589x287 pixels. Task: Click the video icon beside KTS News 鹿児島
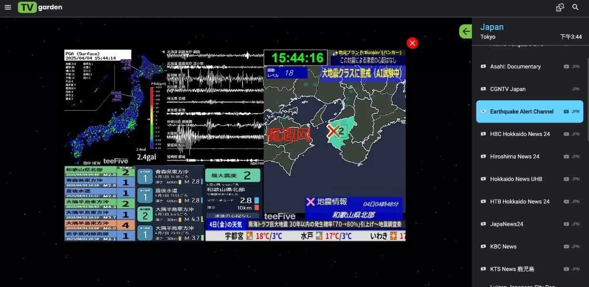[566, 269]
